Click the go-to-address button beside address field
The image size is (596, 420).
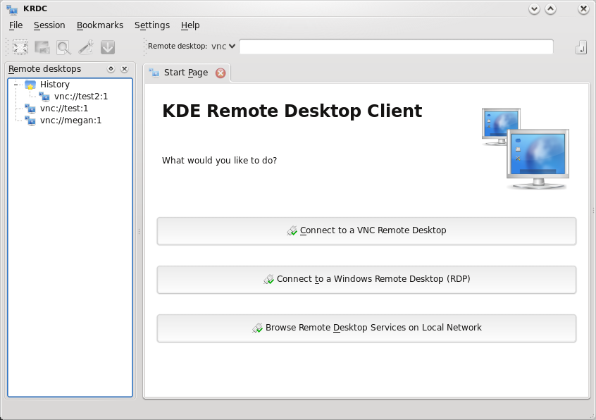[581, 48]
